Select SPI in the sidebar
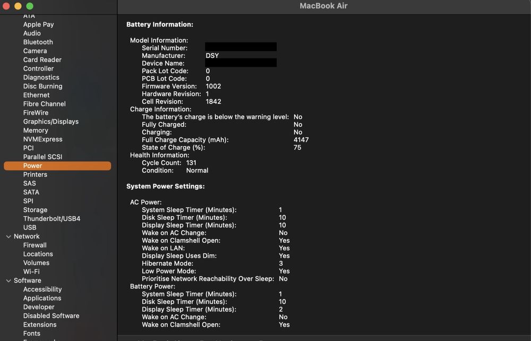The width and height of the screenshot is (531, 341). (x=28, y=201)
